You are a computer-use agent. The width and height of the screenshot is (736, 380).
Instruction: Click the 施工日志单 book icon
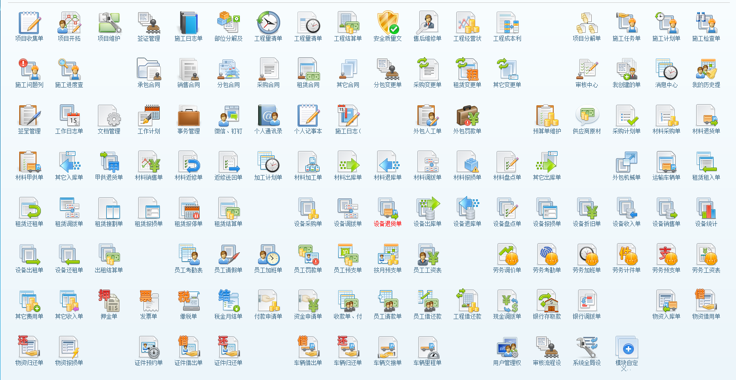click(x=188, y=23)
